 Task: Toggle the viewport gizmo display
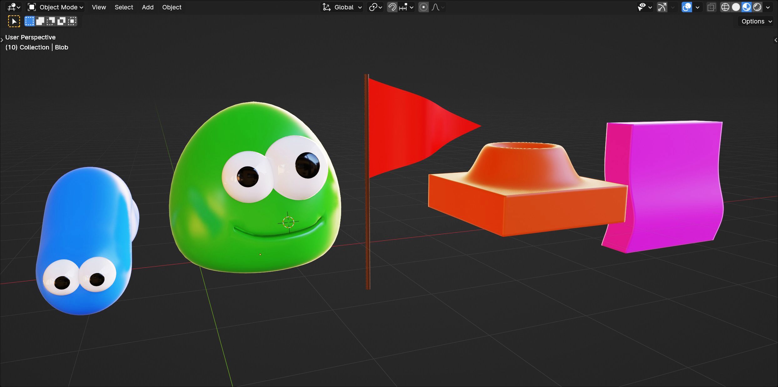(662, 7)
